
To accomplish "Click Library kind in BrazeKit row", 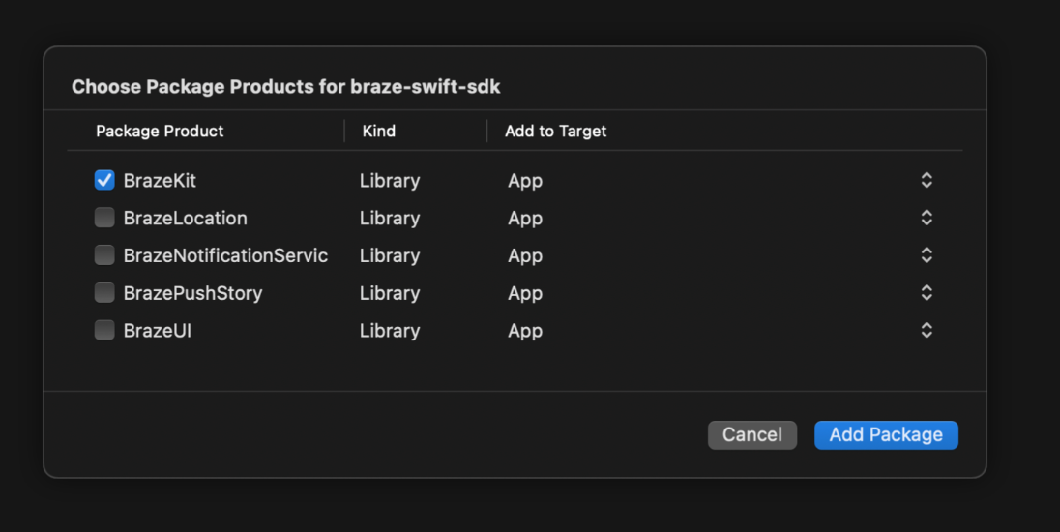I will point(390,181).
